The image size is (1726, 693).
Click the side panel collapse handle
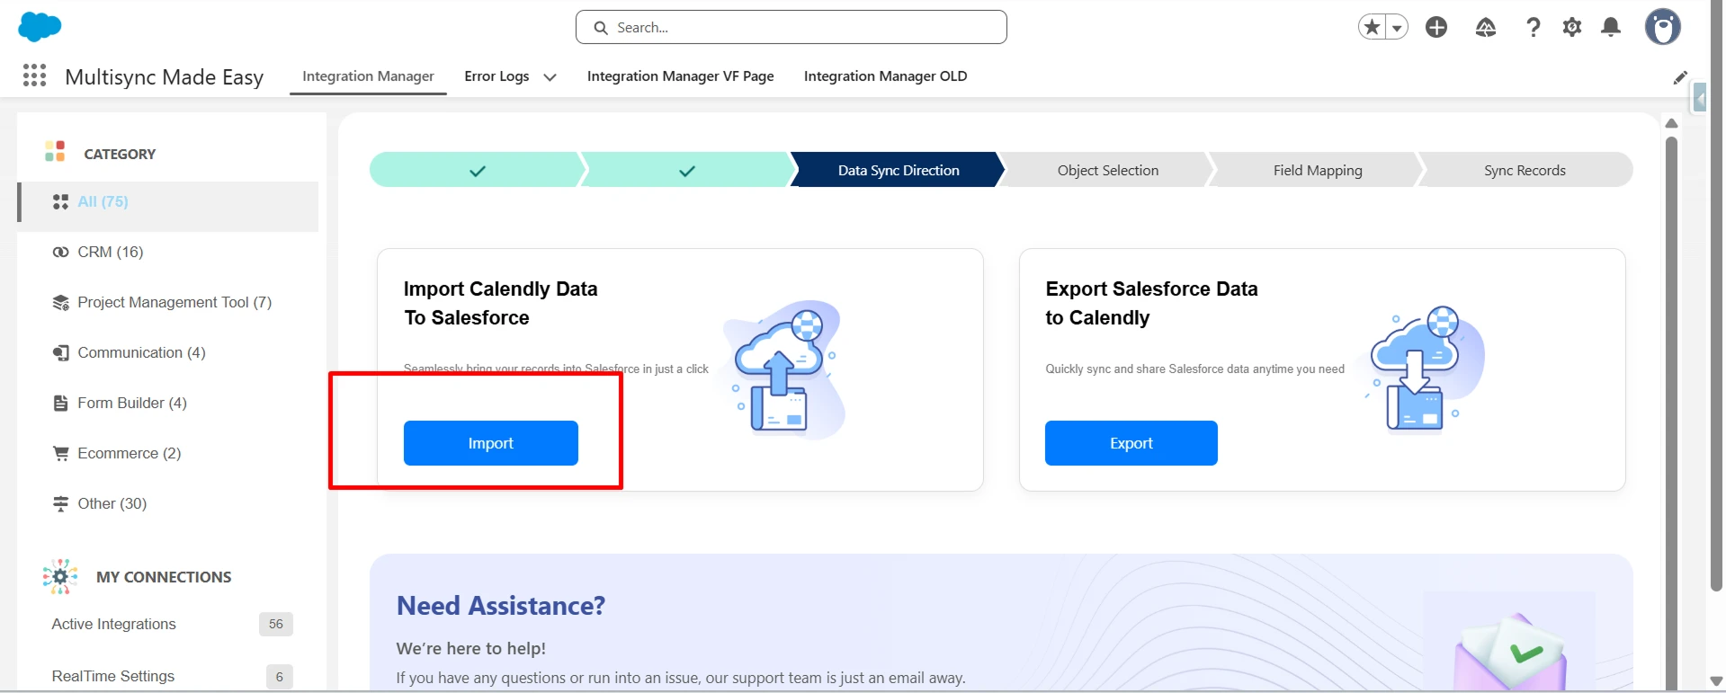point(1699,97)
